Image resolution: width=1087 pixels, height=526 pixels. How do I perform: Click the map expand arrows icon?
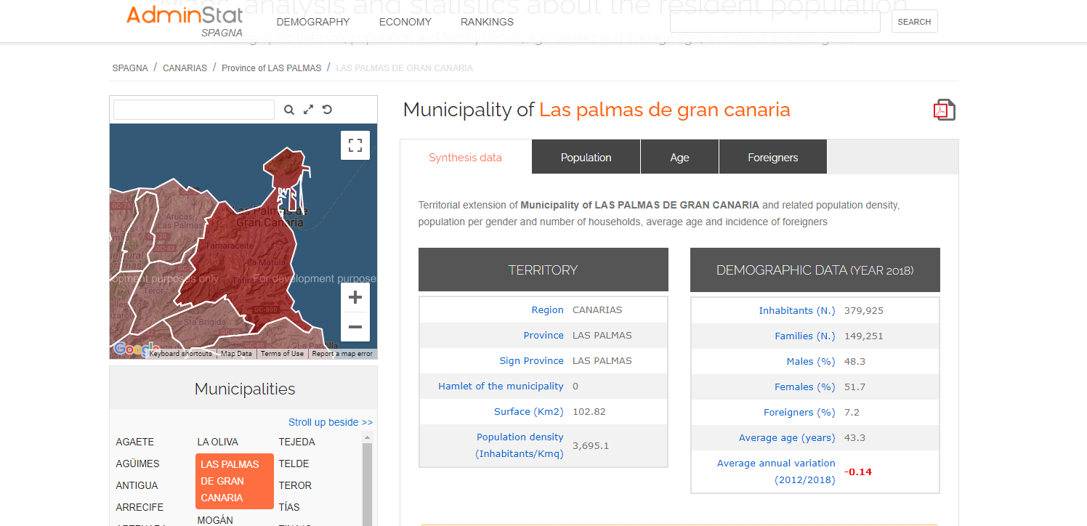(x=308, y=110)
